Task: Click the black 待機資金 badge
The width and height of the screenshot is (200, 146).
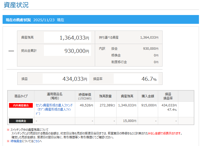Action: tap(21, 121)
